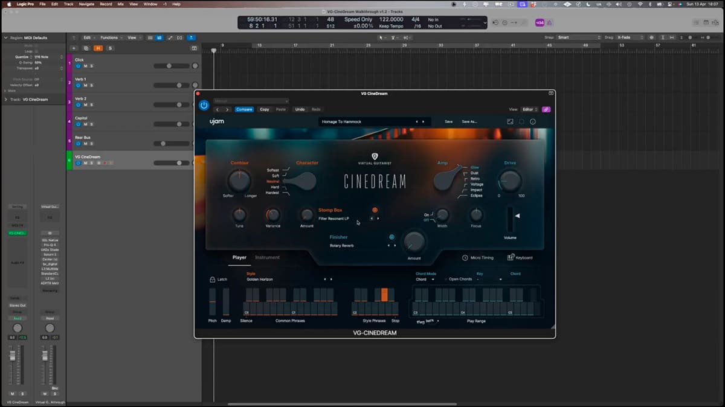Open the tracks area Functions menu
725x407 pixels.
110,37
